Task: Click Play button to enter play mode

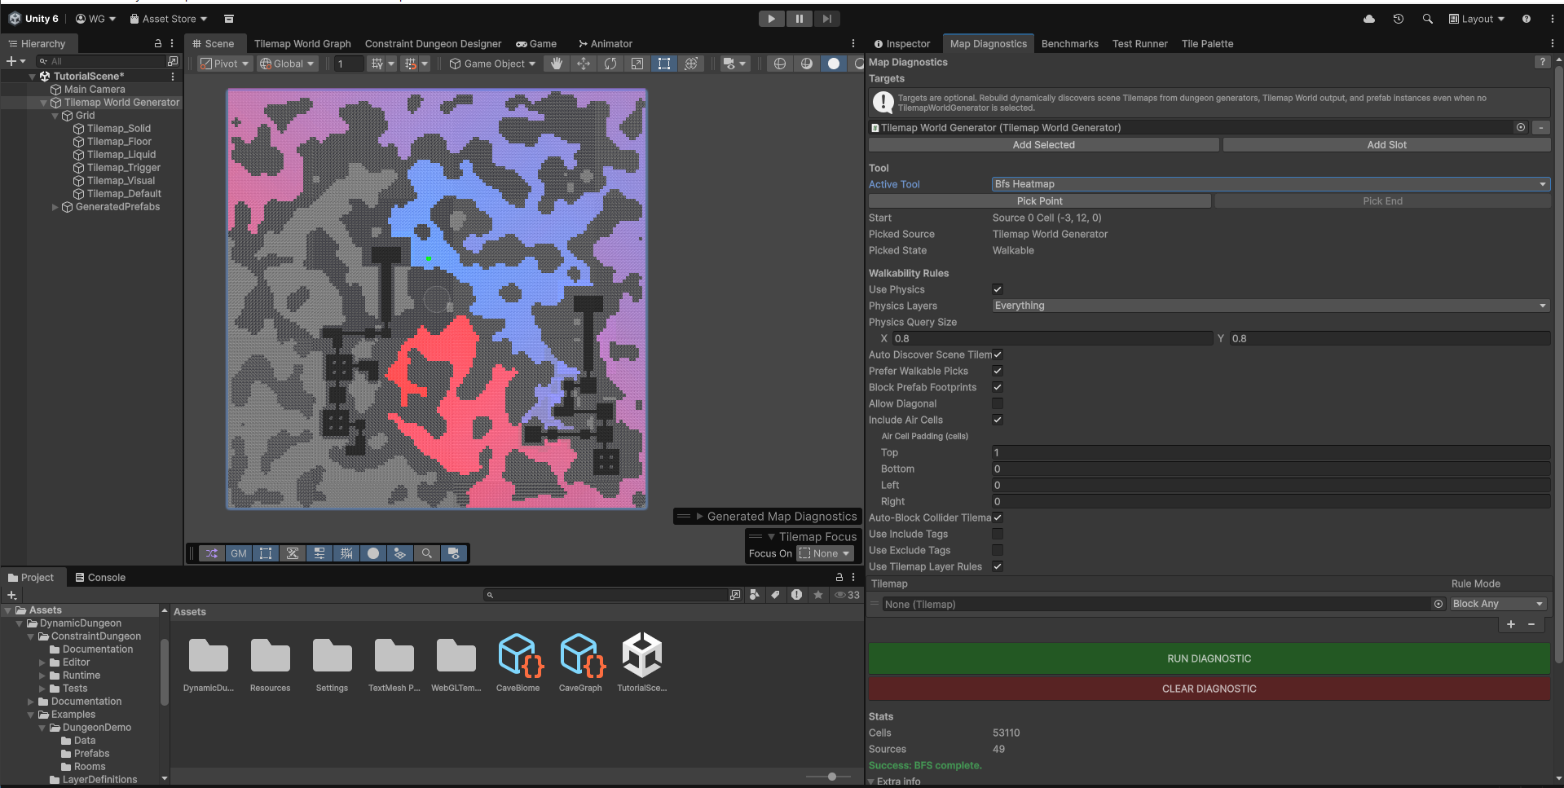Action: point(771,19)
